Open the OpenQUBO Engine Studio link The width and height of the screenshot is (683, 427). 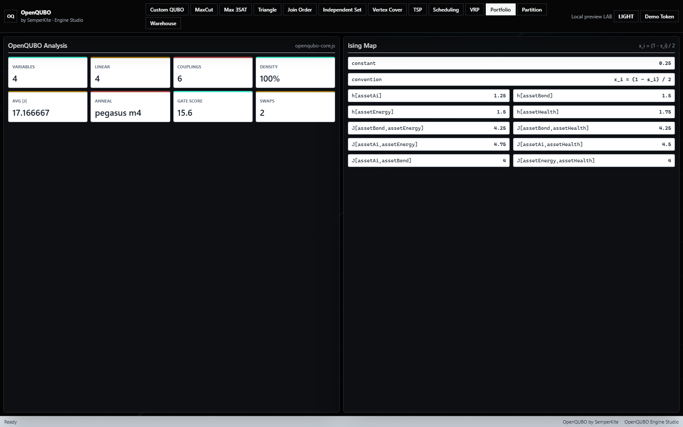pos(651,422)
